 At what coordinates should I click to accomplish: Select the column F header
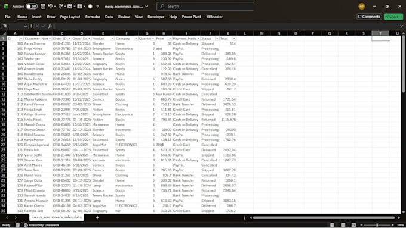[127, 33]
